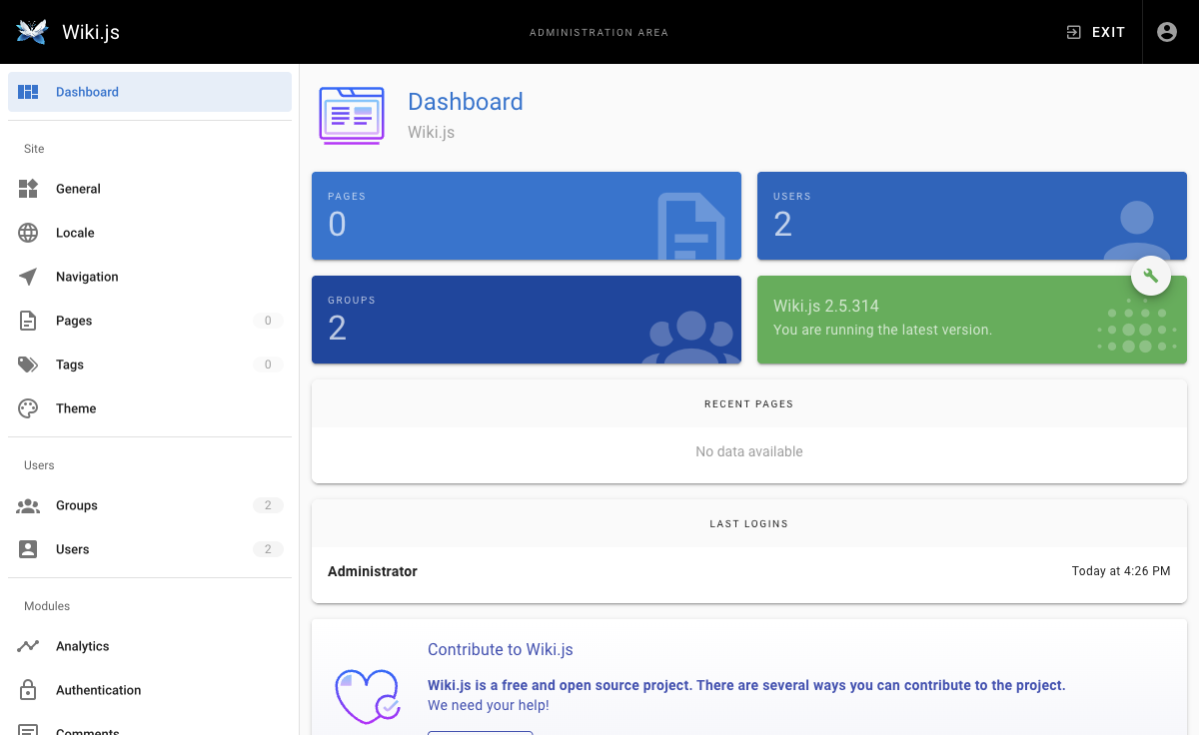
Task: Open the Pages count card
Action: click(x=527, y=216)
